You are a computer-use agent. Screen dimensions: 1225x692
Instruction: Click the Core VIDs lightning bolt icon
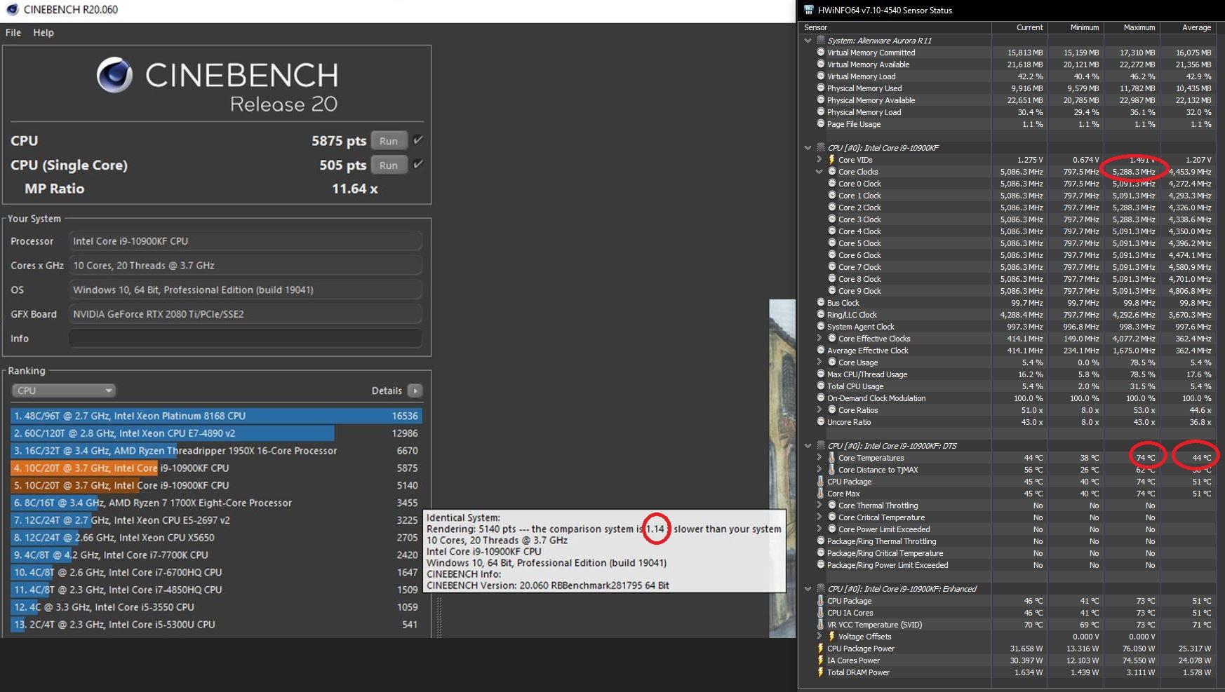[x=831, y=160]
